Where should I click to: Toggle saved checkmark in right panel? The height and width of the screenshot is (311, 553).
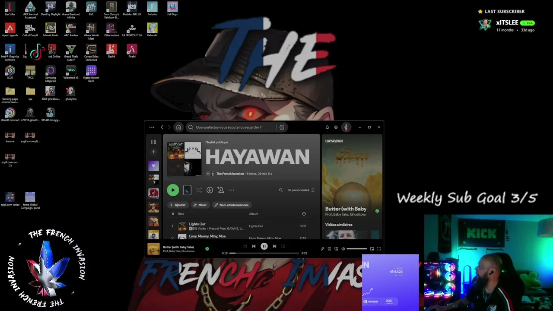point(377,211)
